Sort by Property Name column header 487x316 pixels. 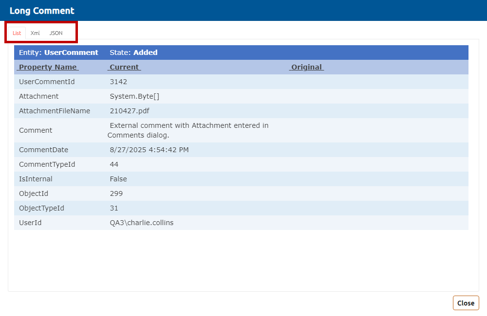click(x=48, y=67)
